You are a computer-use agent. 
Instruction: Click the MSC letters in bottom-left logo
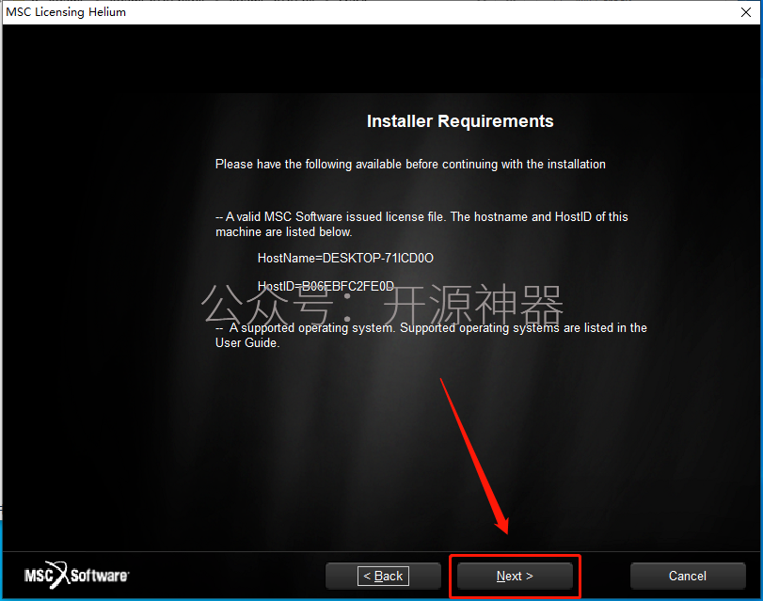(x=39, y=576)
